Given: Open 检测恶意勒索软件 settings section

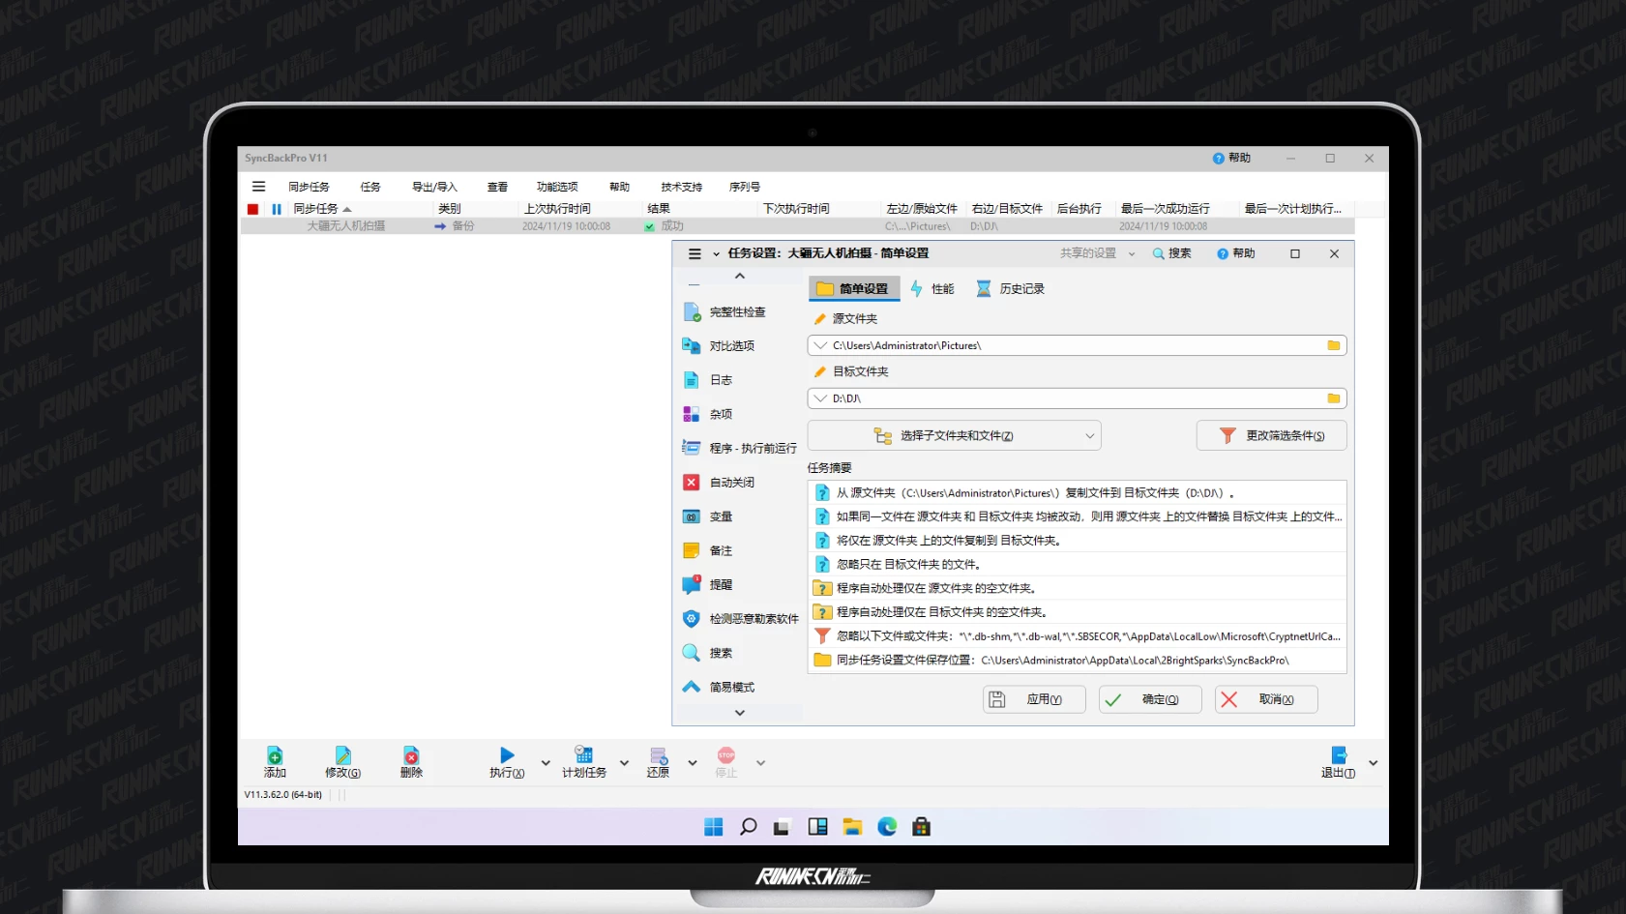Looking at the screenshot, I should [x=754, y=619].
